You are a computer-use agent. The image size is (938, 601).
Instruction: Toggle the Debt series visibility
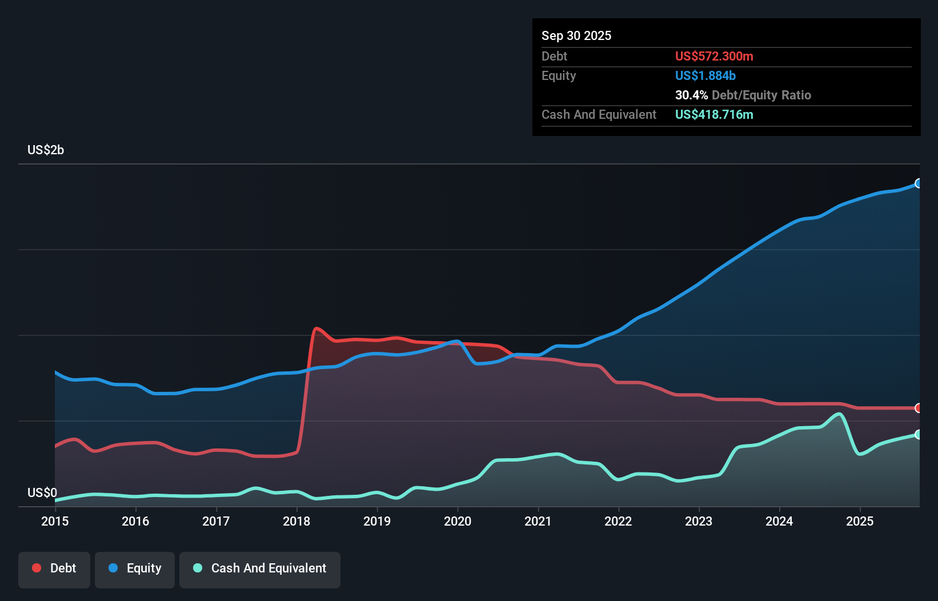point(54,568)
